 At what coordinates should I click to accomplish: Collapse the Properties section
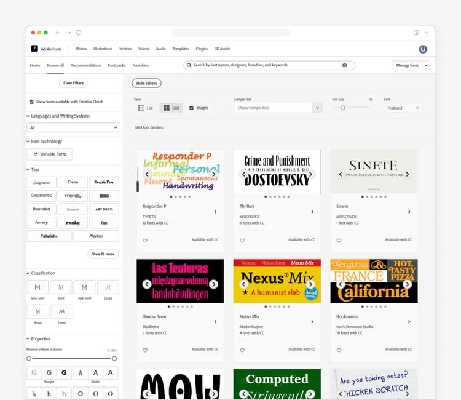[28, 339]
